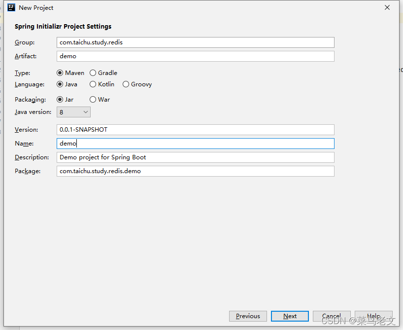Click the Artifact label

26,56
